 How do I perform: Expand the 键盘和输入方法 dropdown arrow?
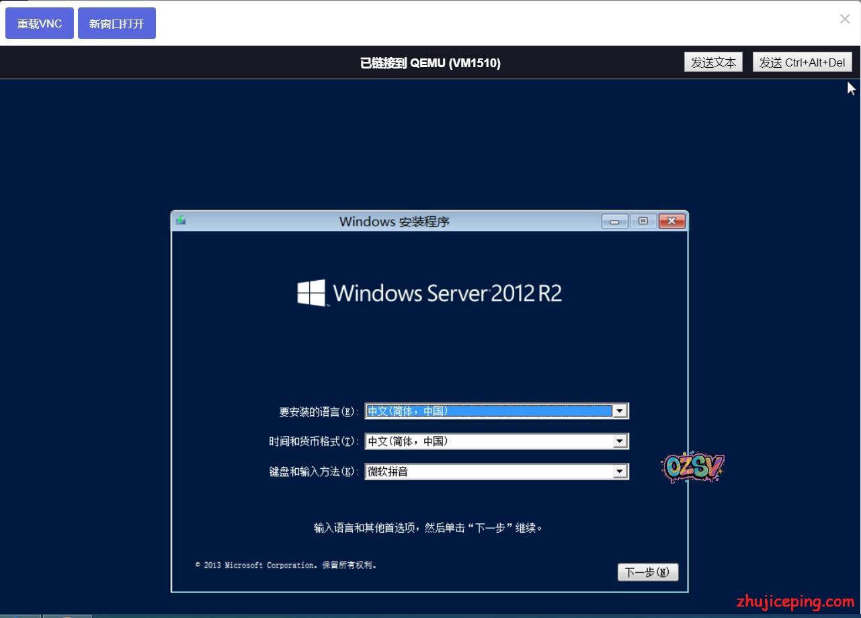pos(620,472)
